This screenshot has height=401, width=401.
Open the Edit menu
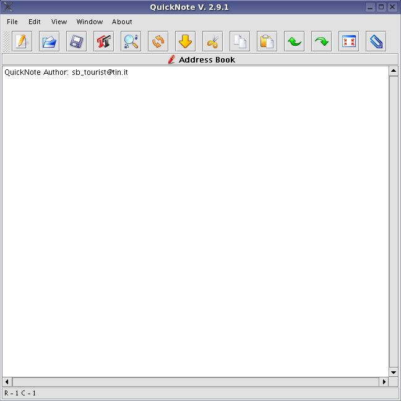(35, 22)
